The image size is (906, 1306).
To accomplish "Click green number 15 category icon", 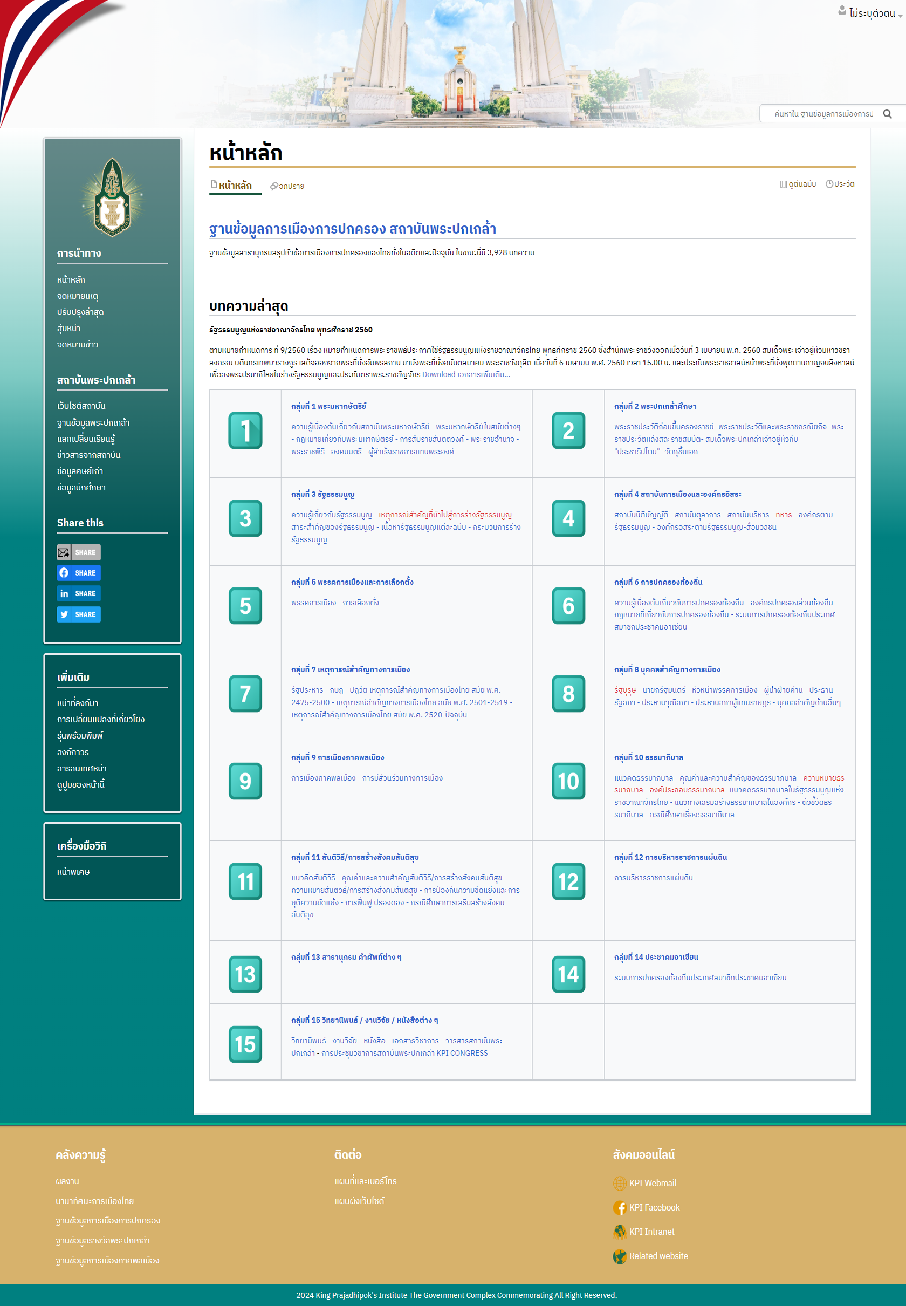I will (x=245, y=1044).
